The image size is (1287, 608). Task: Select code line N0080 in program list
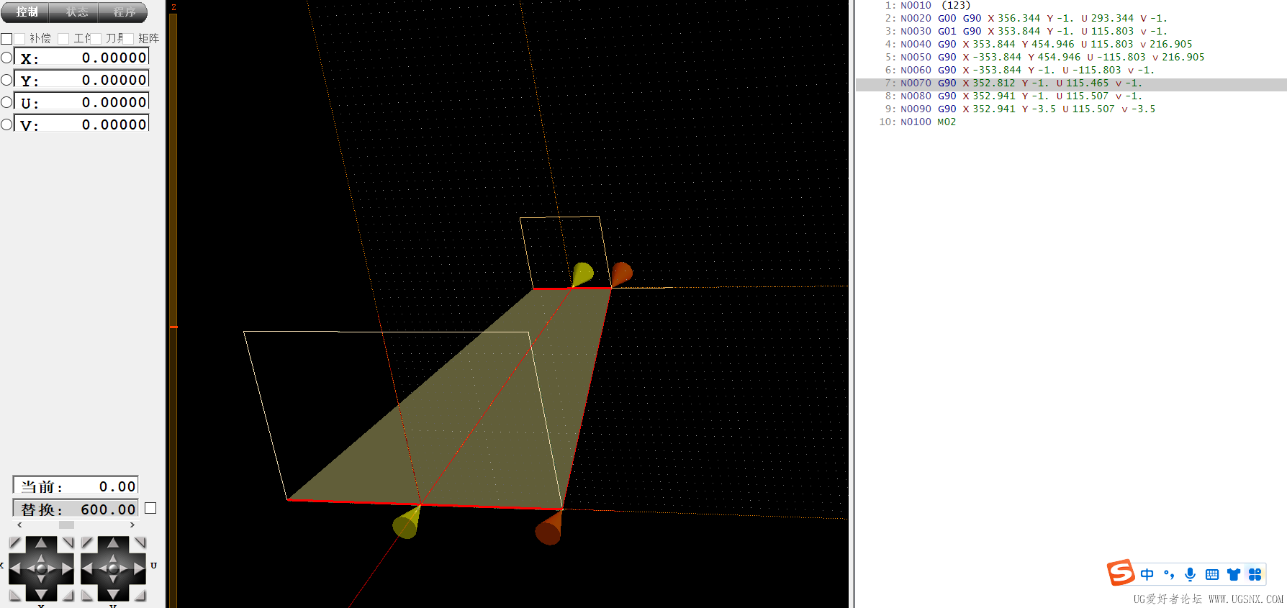pyautogui.click(x=1070, y=96)
